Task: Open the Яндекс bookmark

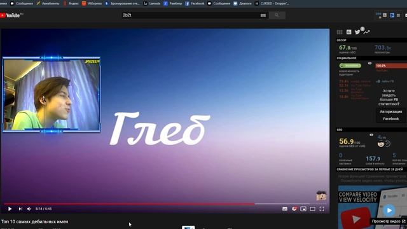Action: click(71, 3)
